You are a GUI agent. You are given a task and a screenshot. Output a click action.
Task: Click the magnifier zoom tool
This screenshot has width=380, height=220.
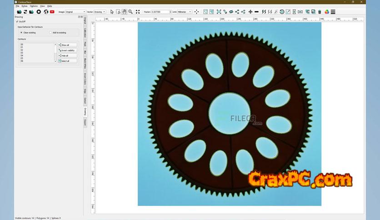130,12
